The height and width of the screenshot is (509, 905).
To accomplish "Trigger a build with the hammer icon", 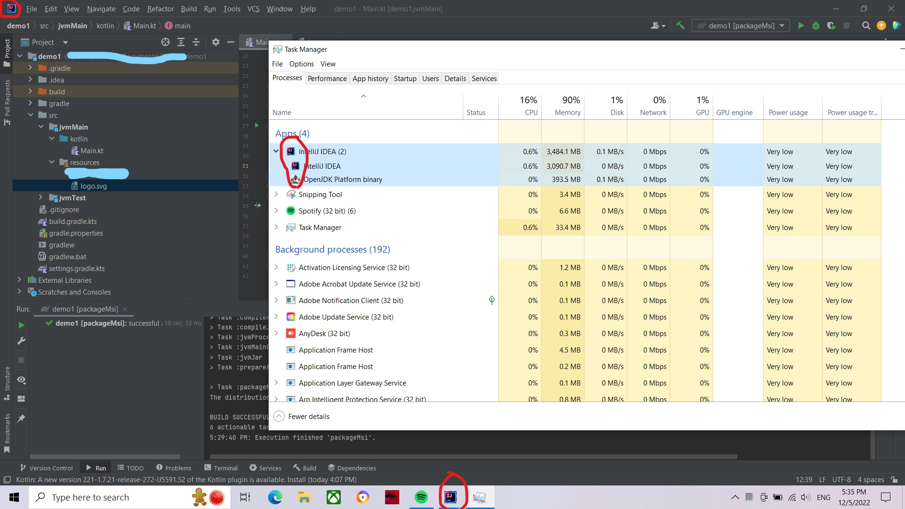I will point(681,25).
